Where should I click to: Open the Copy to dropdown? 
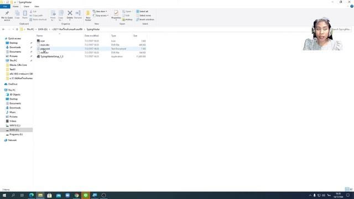(x=61, y=15)
